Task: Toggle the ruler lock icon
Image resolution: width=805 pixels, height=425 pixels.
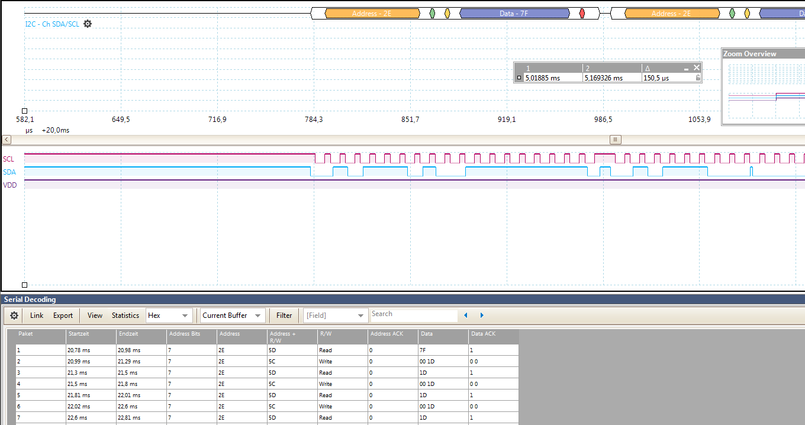Action: point(698,78)
